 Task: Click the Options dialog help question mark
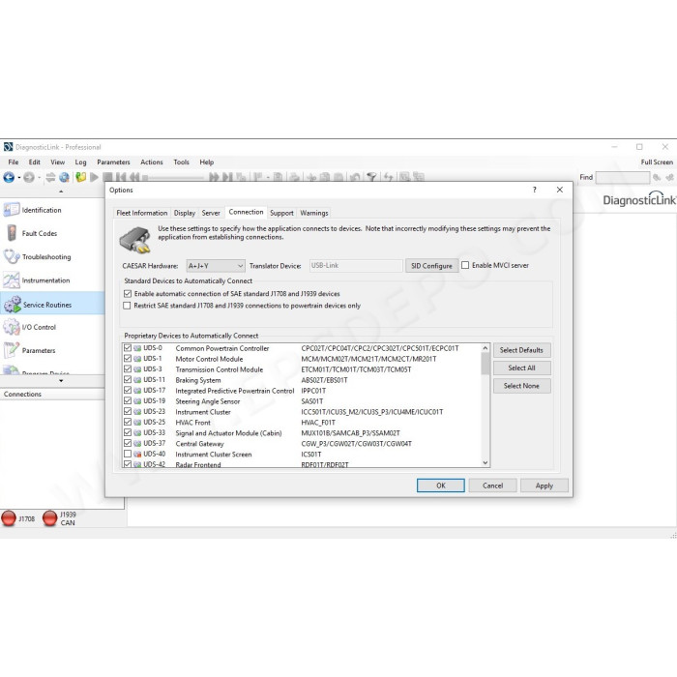534,190
